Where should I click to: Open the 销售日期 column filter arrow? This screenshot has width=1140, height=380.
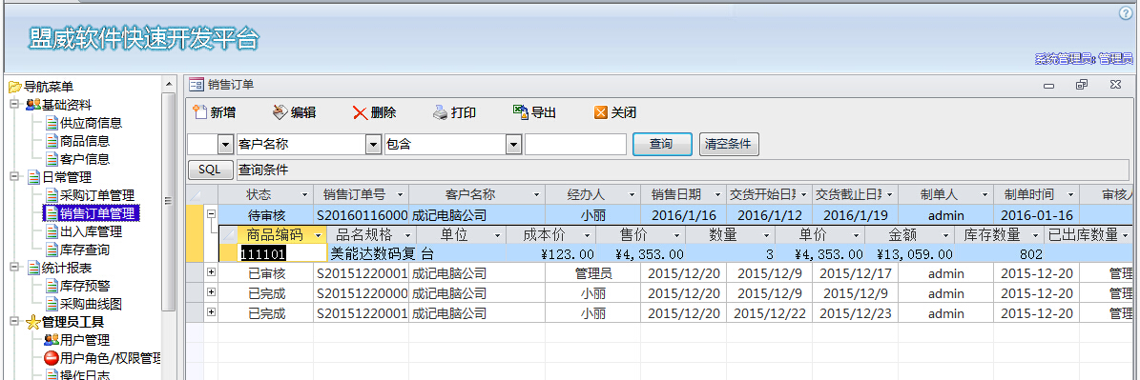717,195
